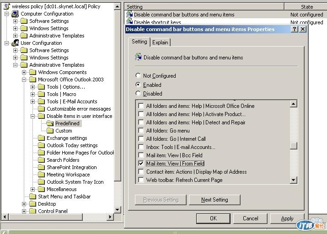
Task: Click the Start Menu and Taskbar folder icon
Action: (x=32, y=197)
